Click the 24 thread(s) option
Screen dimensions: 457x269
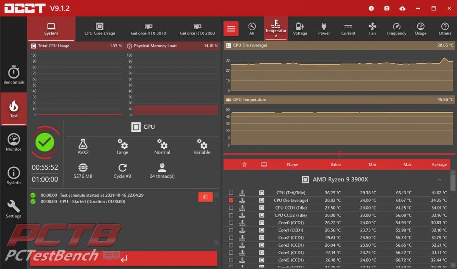click(x=162, y=171)
